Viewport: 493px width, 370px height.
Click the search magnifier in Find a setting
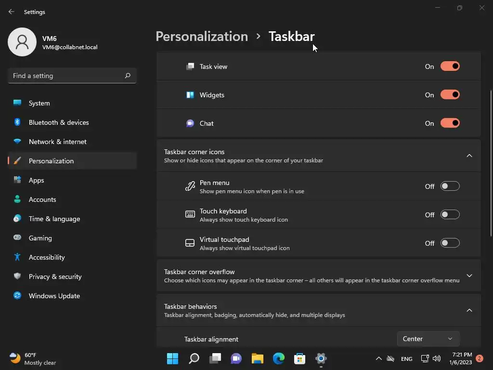[127, 76]
